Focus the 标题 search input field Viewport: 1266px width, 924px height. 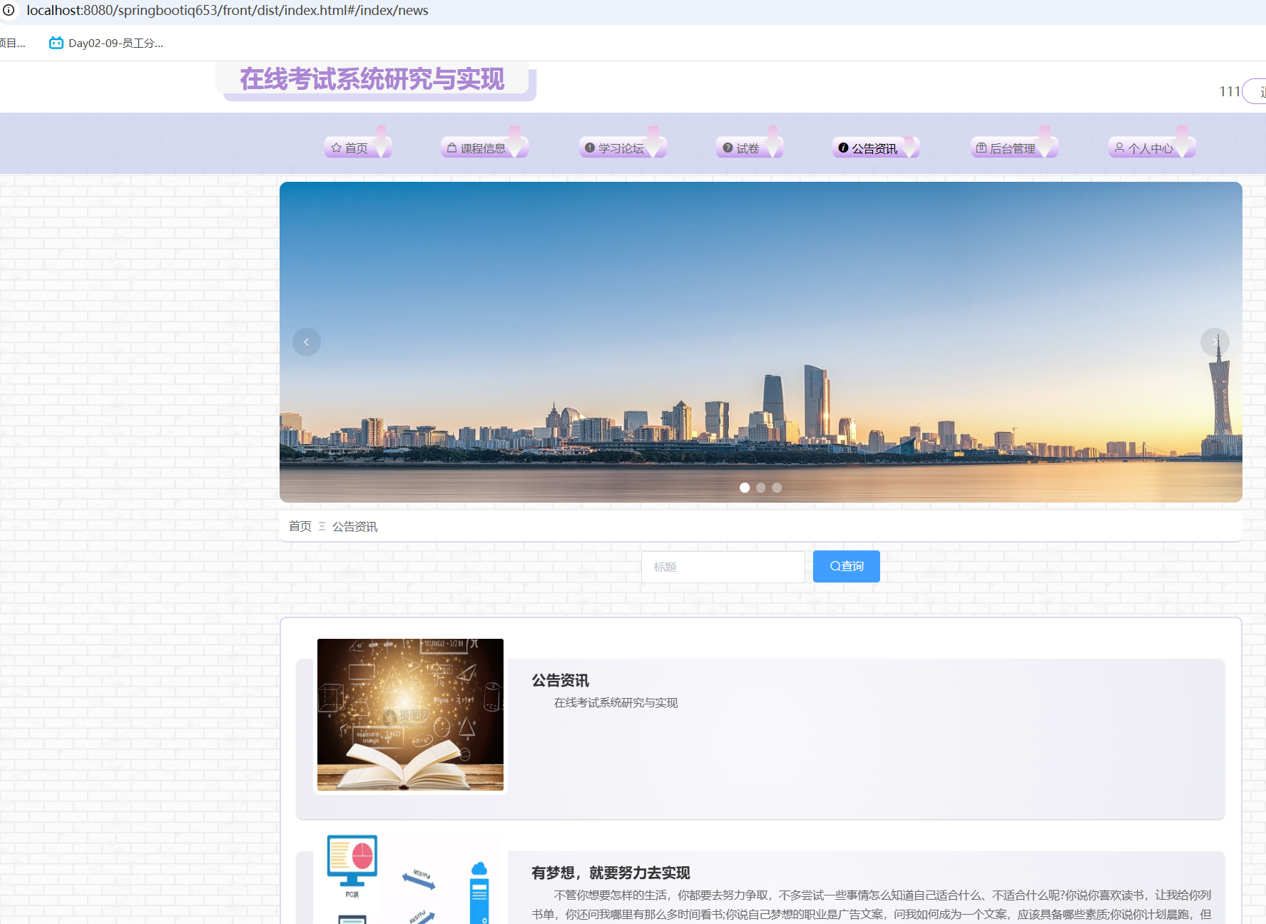click(x=723, y=567)
